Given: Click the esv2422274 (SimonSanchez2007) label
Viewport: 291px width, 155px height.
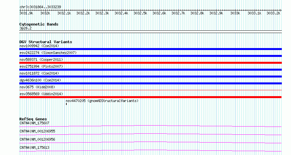Looking at the screenshot, I should click(48, 53).
